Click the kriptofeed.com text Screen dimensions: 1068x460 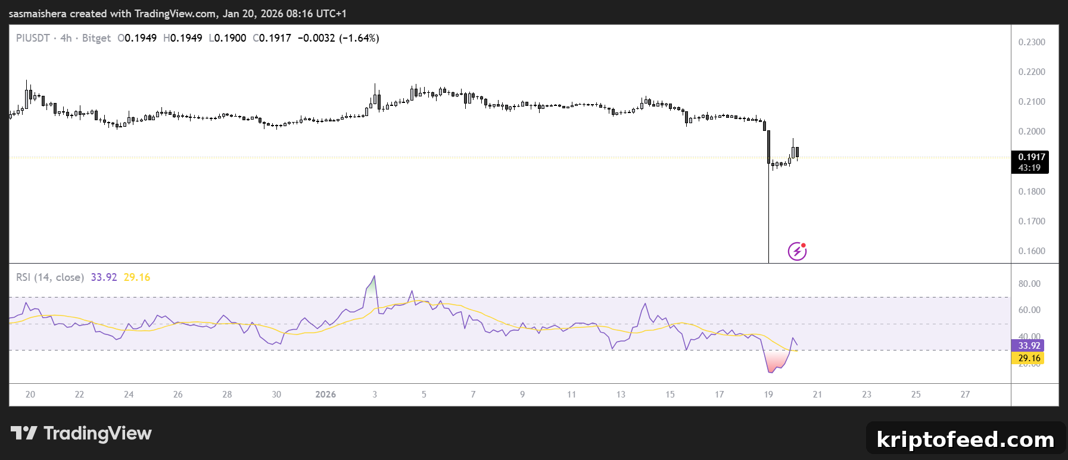click(x=966, y=439)
